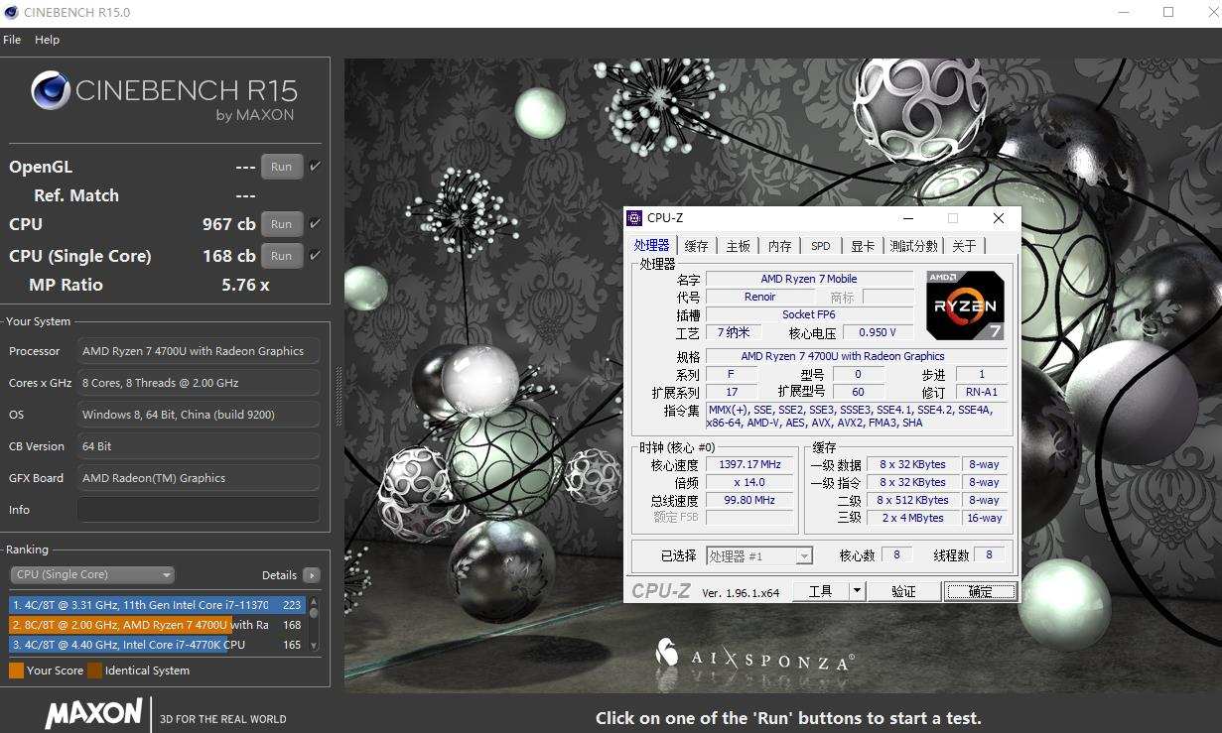The height and width of the screenshot is (733, 1222).
Task: Click the CPU-Z 验证 button
Action: [x=903, y=591]
